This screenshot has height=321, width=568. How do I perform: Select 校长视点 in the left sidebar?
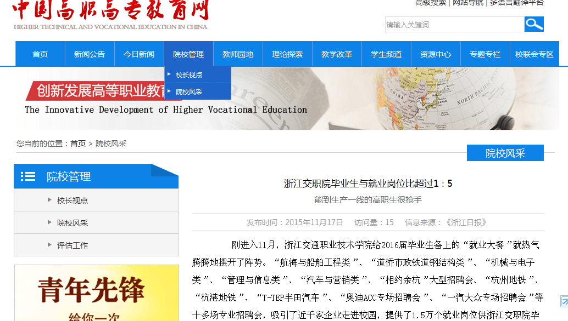click(73, 200)
